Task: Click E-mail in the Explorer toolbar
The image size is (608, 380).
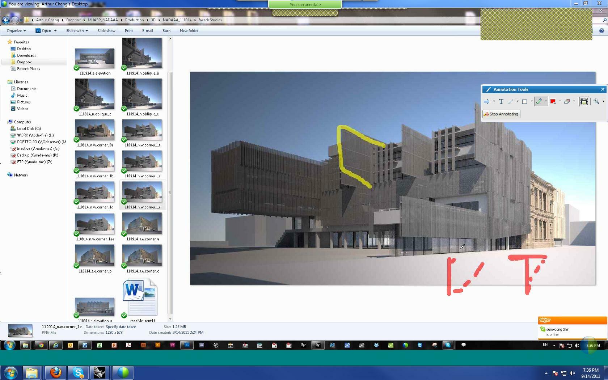Action: point(147,31)
